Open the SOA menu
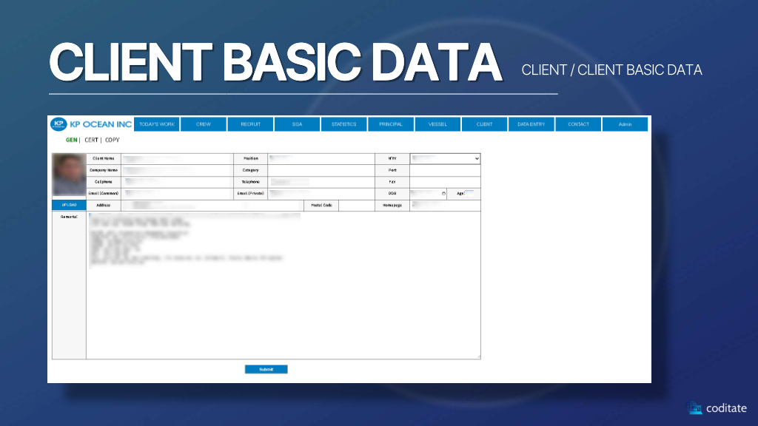 [298, 124]
